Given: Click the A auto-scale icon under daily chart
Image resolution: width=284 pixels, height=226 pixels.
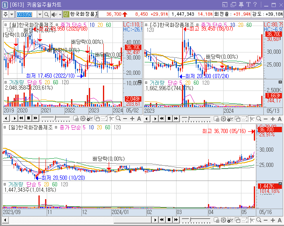Looking at the screenshot, I should 279,220.
